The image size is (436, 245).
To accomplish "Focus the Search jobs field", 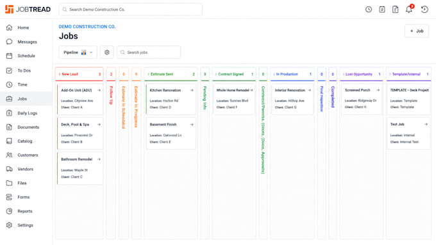I will tap(149, 52).
